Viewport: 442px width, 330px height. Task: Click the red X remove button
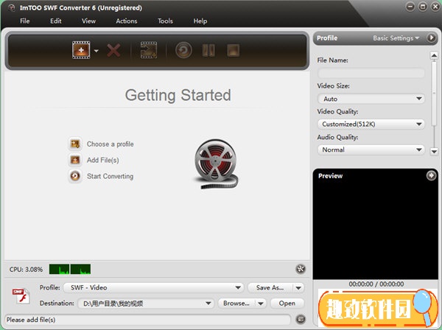coord(113,51)
